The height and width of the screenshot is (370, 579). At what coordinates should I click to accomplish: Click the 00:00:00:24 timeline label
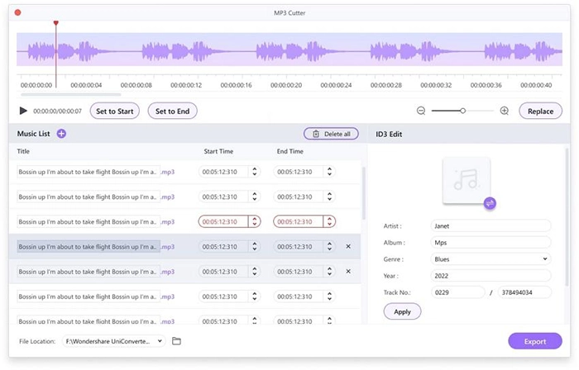tap(336, 85)
